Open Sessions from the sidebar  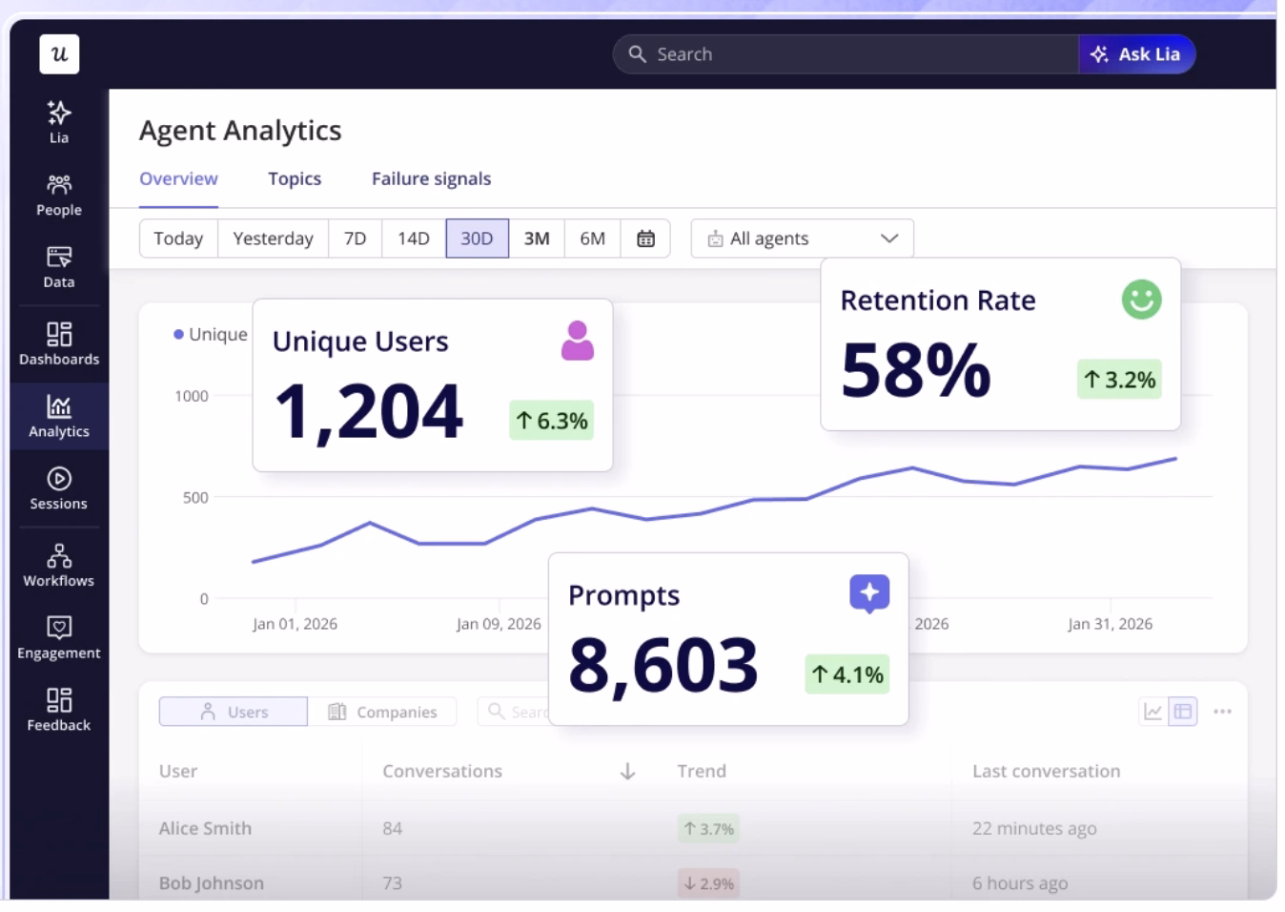pyautogui.click(x=59, y=488)
